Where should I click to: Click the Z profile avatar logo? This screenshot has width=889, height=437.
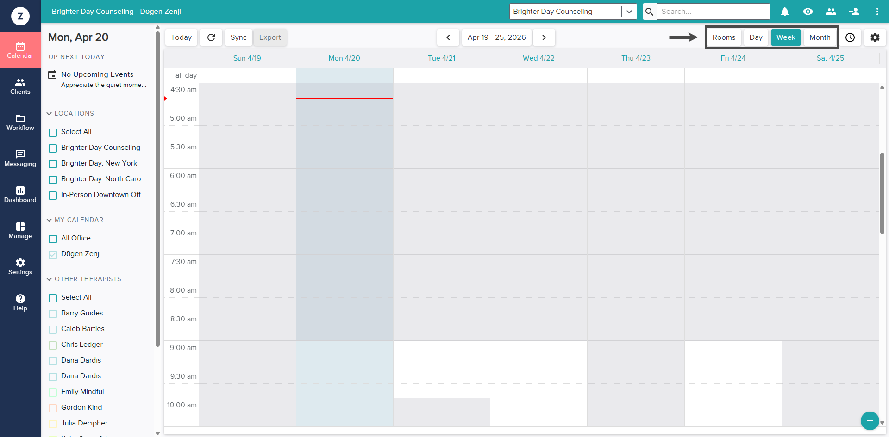(x=20, y=16)
